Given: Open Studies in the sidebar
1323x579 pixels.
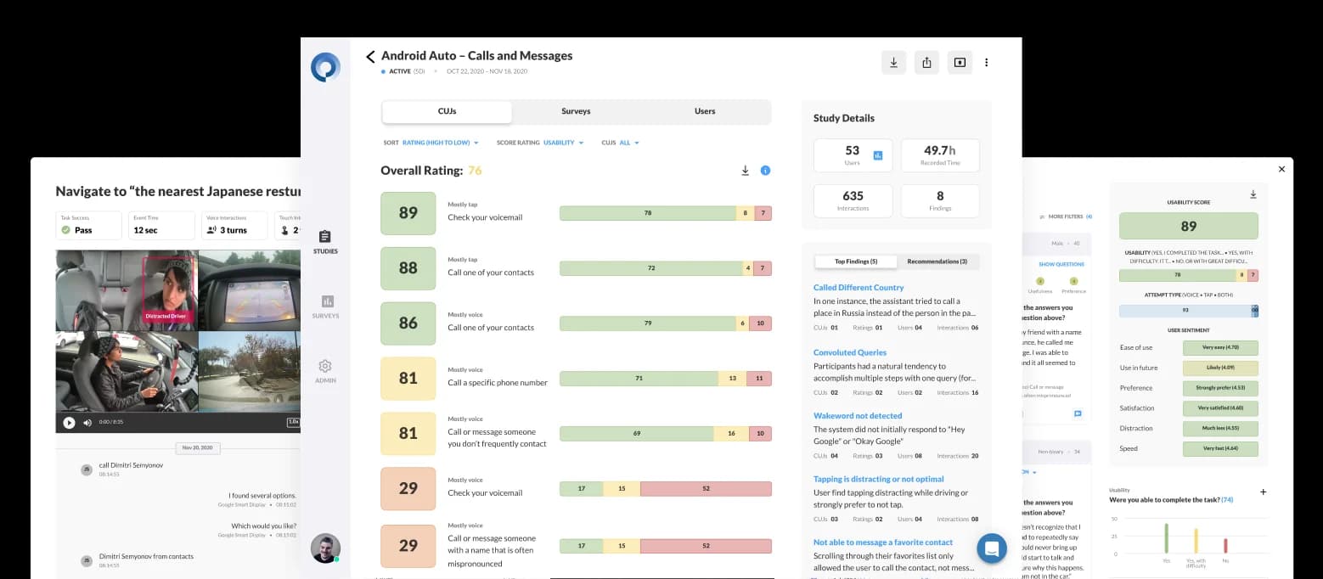Looking at the screenshot, I should tap(325, 242).
